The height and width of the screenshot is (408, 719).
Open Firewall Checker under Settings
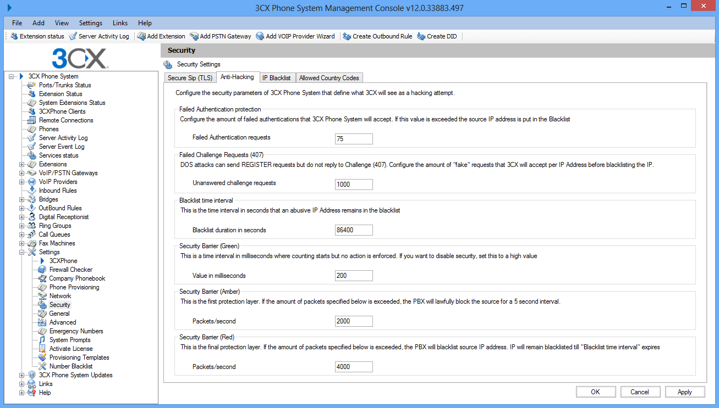pos(71,270)
